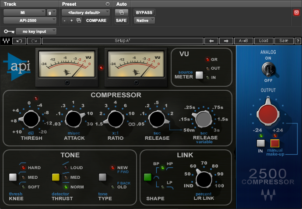Open the Preset section circular menu arrow

[x=108, y=4]
